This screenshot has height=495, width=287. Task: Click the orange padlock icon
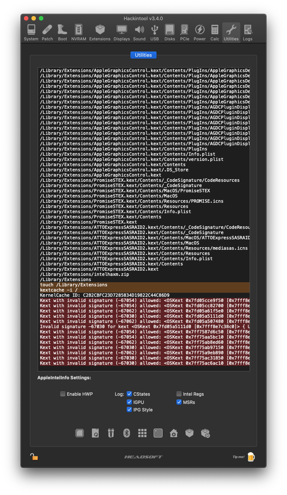(34, 457)
